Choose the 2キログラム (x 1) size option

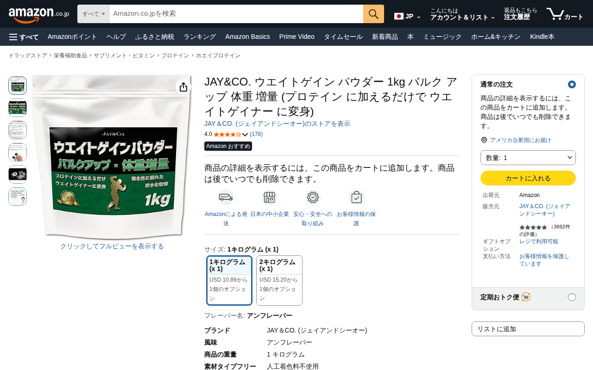pyautogui.click(x=279, y=281)
